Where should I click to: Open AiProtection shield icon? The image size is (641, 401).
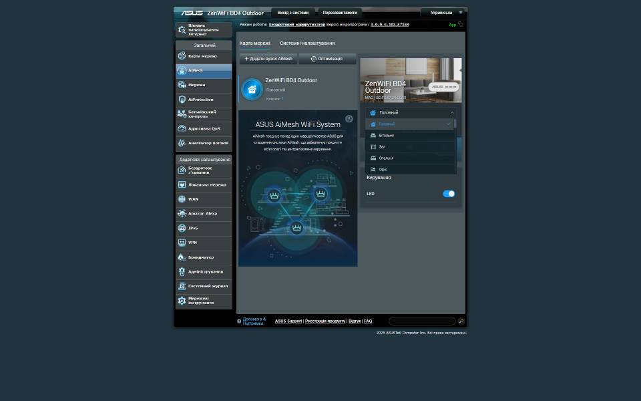click(182, 100)
